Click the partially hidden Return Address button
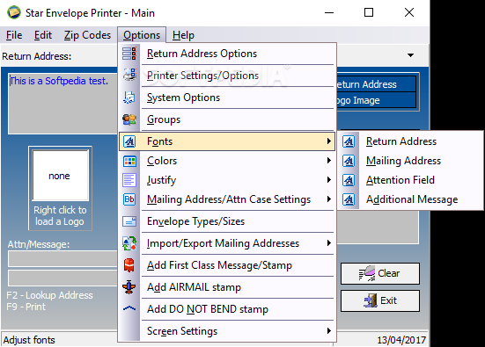Viewport: 485px width, 347px height. [376, 84]
